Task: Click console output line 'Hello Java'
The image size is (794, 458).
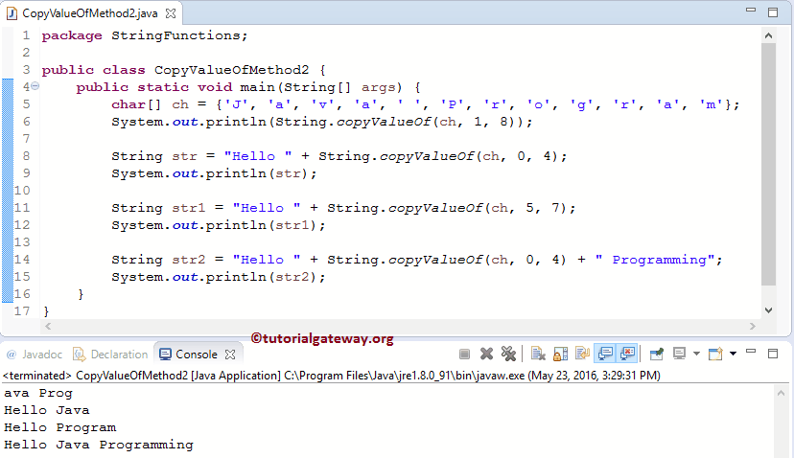Action: 47,410
